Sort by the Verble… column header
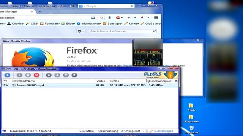Viewport: 243px width, 136px height. (x=102, y=81)
